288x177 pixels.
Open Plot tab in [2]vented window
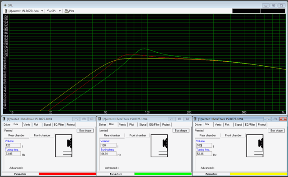pos(131,125)
